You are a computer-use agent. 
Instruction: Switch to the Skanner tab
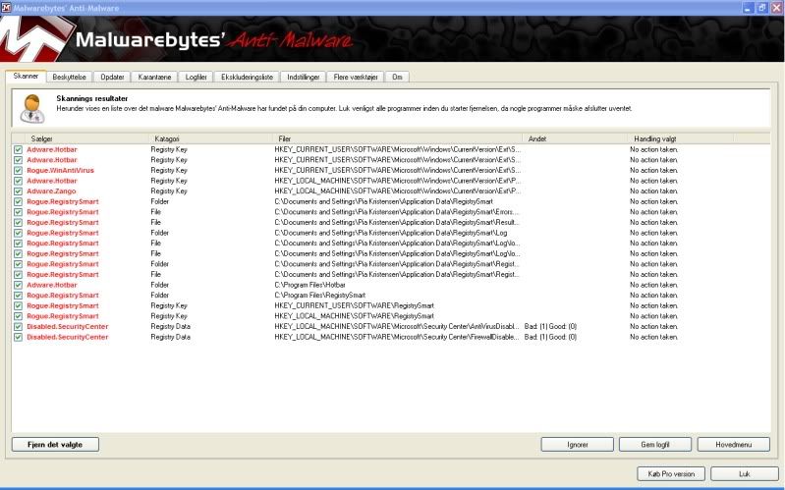click(26, 76)
